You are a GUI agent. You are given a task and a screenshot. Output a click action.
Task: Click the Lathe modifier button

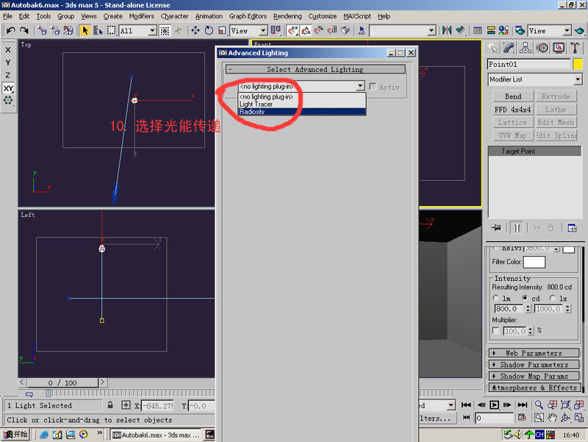556,110
